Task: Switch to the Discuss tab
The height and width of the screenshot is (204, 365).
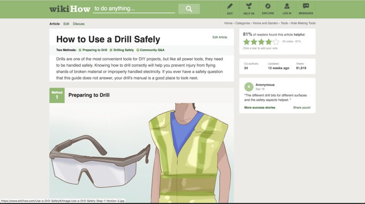Action: coord(78,24)
